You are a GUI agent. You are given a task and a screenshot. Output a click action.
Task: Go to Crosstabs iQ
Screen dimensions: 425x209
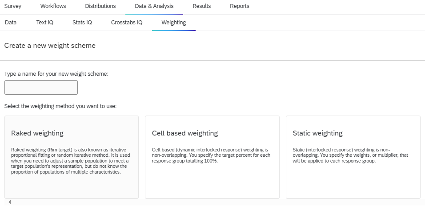[127, 23]
